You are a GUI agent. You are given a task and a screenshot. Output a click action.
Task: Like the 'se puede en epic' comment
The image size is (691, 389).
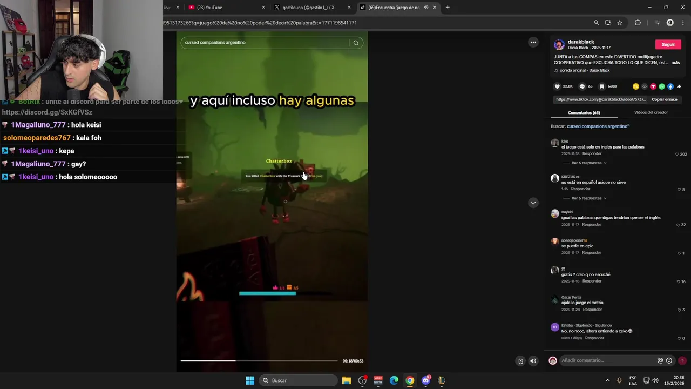pyautogui.click(x=679, y=253)
